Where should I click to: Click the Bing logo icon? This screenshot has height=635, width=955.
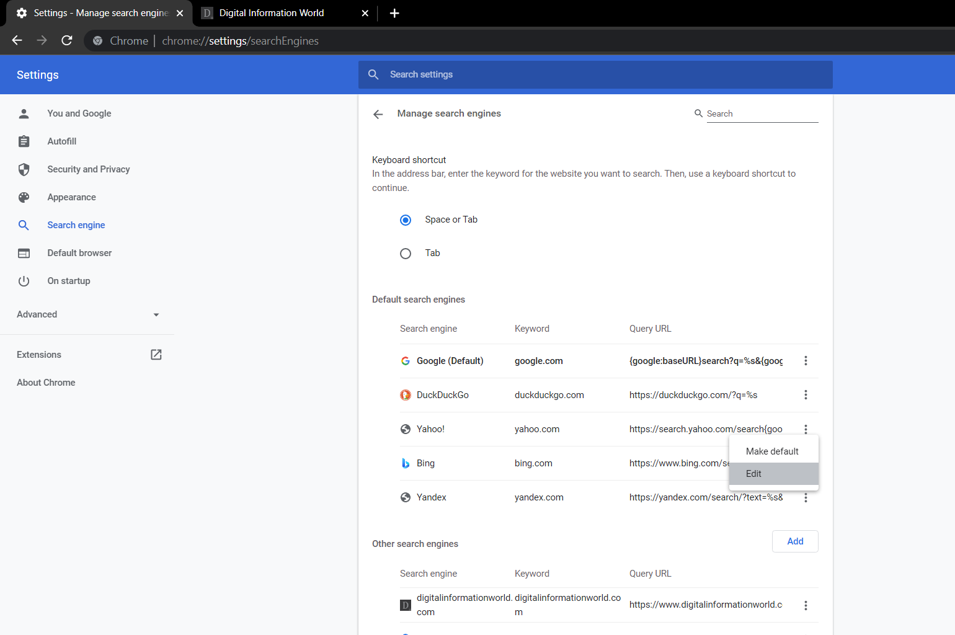point(406,463)
